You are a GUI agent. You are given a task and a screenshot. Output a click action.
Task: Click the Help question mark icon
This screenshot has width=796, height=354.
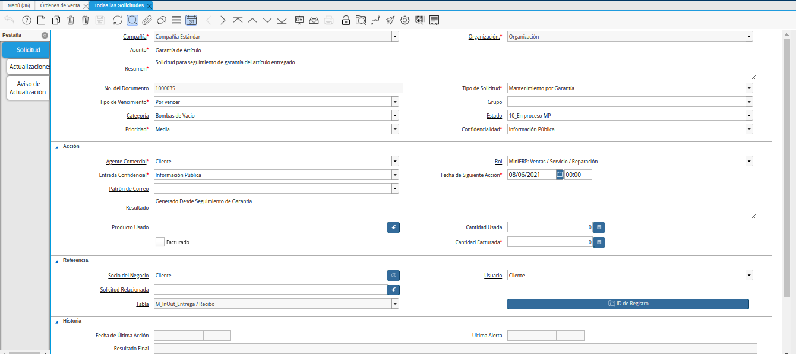[x=26, y=20]
